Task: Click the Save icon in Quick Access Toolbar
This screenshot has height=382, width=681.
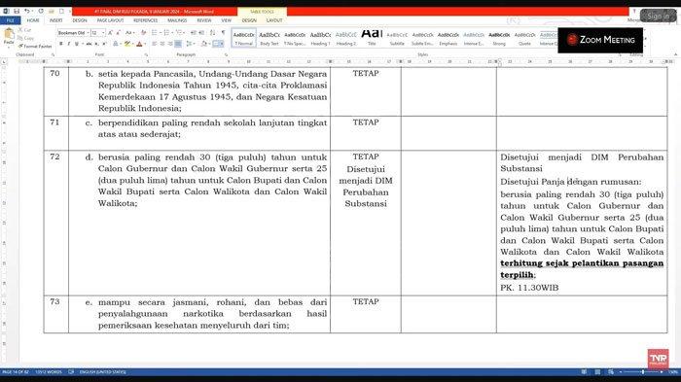Action: [17, 11]
